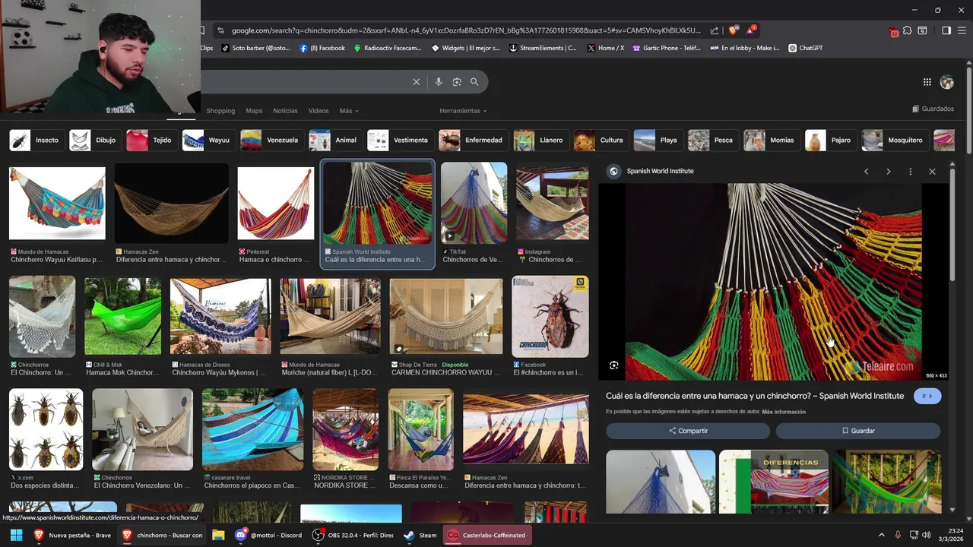Share this page from the address bar
Screen dimensions: 973x547
[x=715, y=30]
